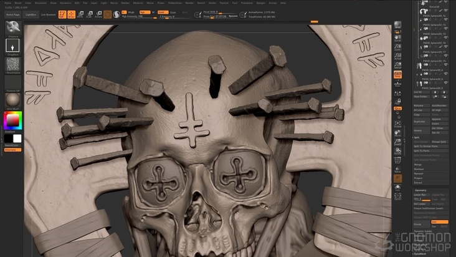
Task: Collapse the Split subpalette section
Action: 416,137
